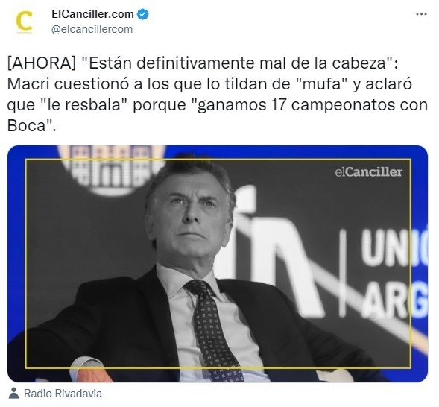Image resolution: width=439 pixels, height=407 pixels.
Task: Open the @elcancillercom handle
Action: 92,29
